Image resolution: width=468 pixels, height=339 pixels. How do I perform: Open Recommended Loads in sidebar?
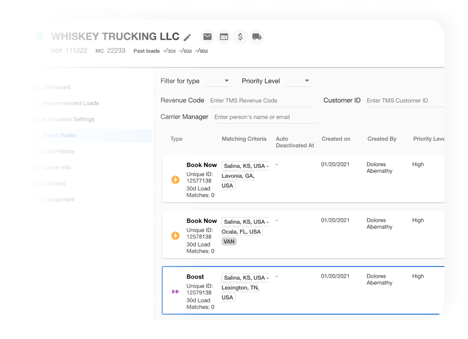pos(70,103)
